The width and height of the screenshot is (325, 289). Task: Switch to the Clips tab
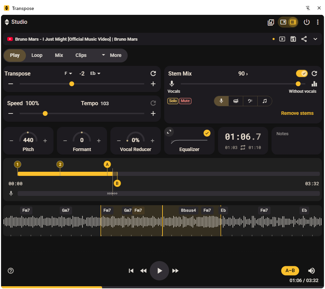[81, 55]
